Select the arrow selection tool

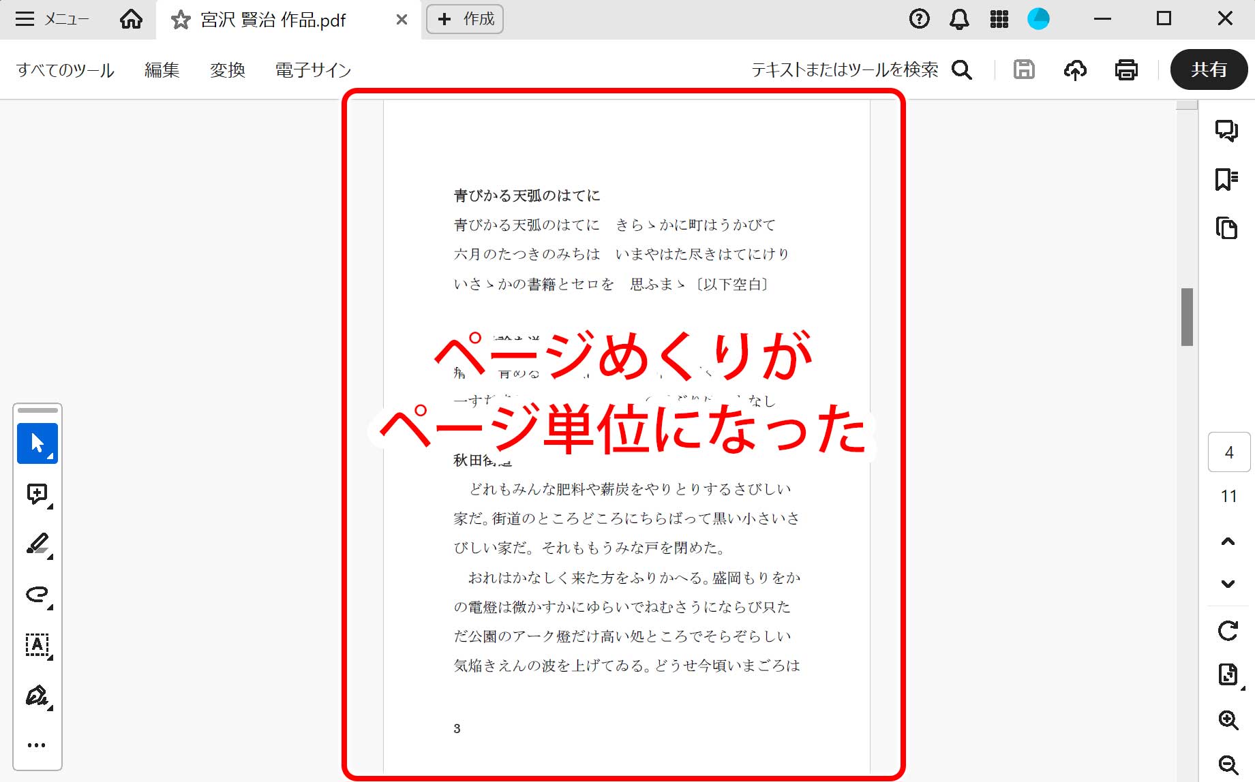tap(37, 443)
